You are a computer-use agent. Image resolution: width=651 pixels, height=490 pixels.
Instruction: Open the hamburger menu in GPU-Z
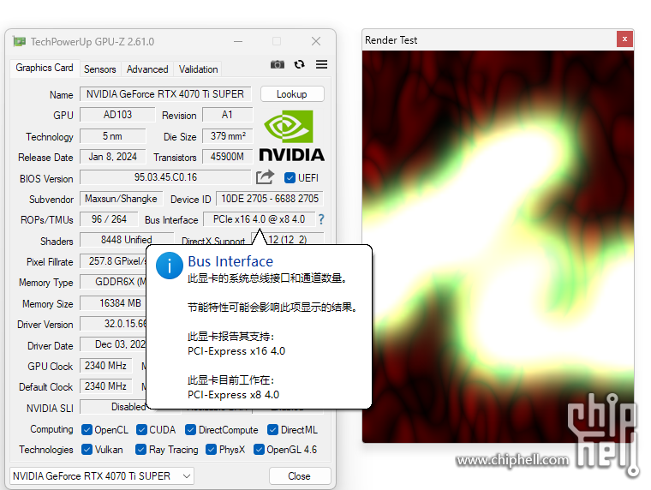click(321, 64)
